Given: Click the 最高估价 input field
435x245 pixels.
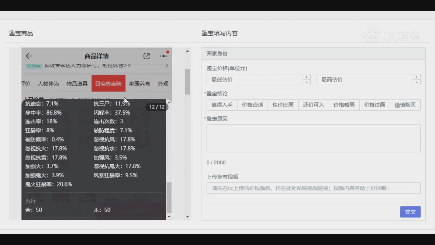Looking at the screenshot, I should point(365,80).
